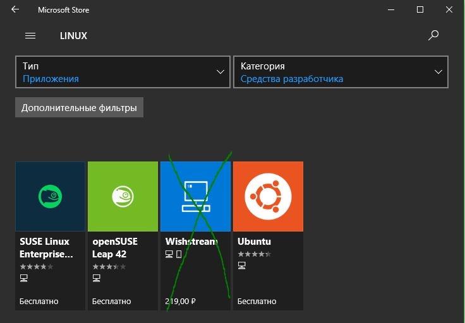Click the Приложения value in Тип filter
The width and height of the screenshot is (465, 323).
(51, 79)
